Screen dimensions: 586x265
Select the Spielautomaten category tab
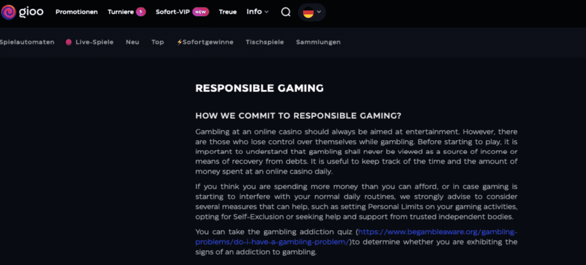27,42
